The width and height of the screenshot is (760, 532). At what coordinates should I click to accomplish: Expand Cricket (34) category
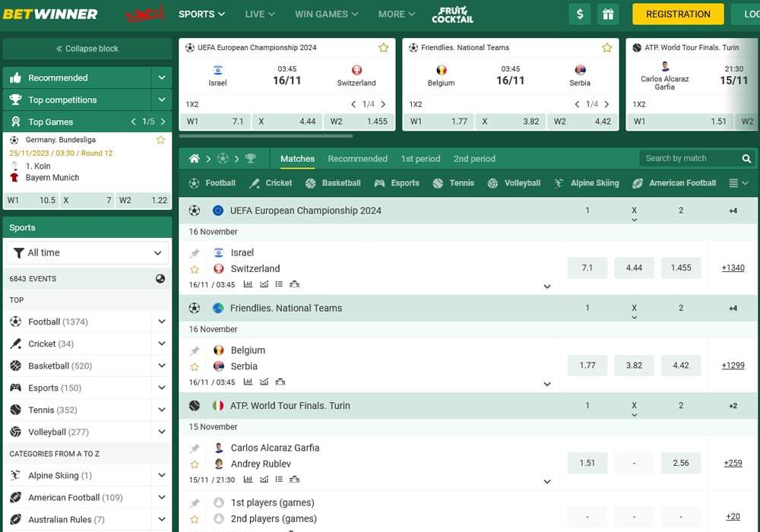tap(161, 344)
